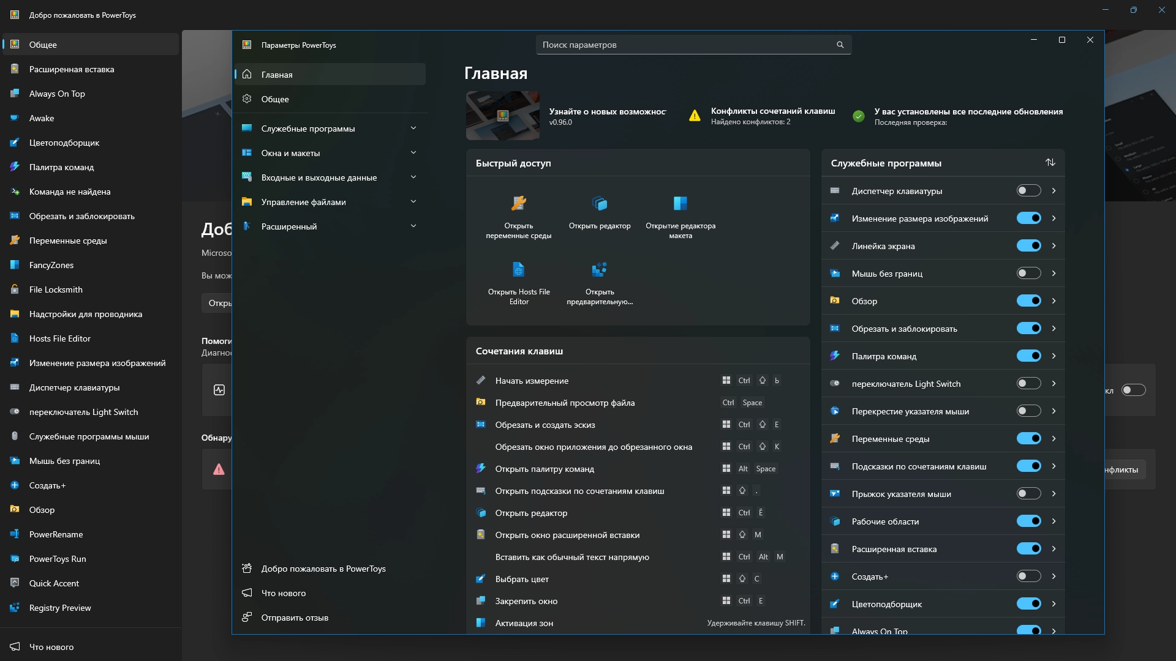Image resolution: width=1176 pixels, height=661 pixels.
Task: Click the Отправить отзыв link
Action: point(295,618)
